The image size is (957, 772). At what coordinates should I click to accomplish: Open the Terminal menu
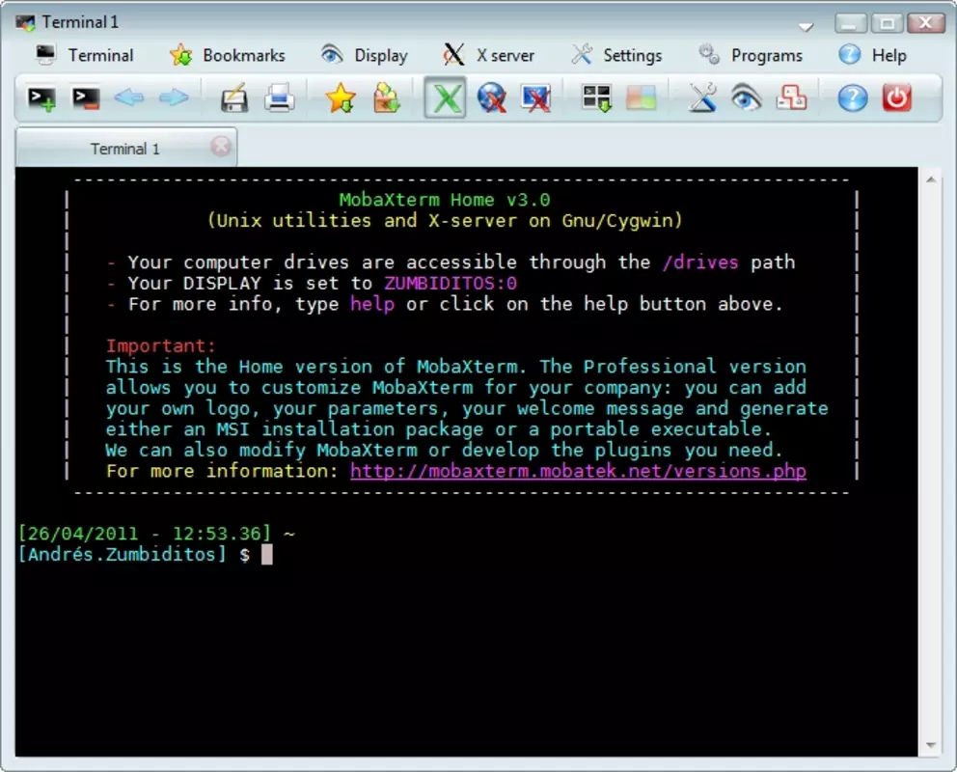pyautogui.click(x=84, y=56)
